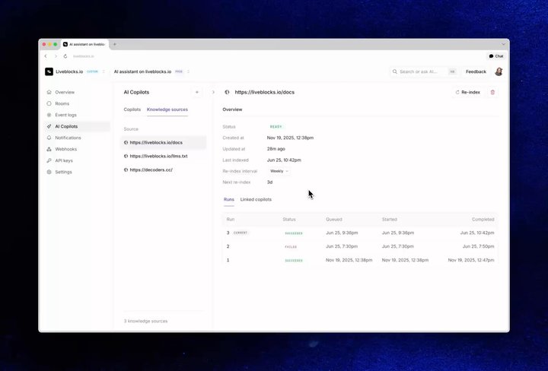Go forward in the browser
548x371 pixels.
coord(56,56)
